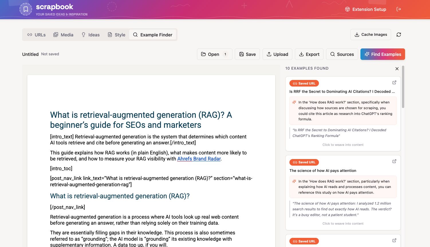
Task: Click the Cache Images button
Action: [370, 34]
